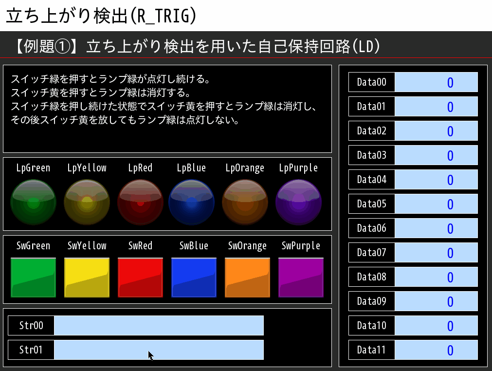The image size is (492, 371).
Task: Click the Str00 label
Action: [x=31, y=326]
